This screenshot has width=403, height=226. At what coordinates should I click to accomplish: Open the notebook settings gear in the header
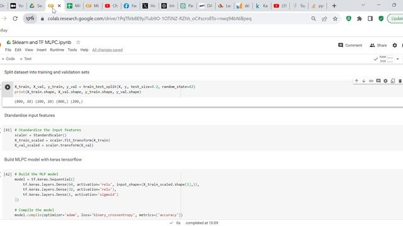pyautogui.click(x=395, y=45)
